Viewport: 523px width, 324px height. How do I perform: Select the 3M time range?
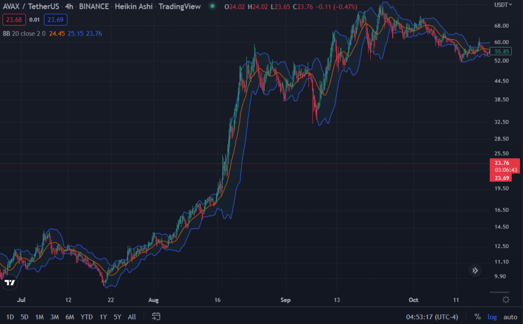click(54, 317)
